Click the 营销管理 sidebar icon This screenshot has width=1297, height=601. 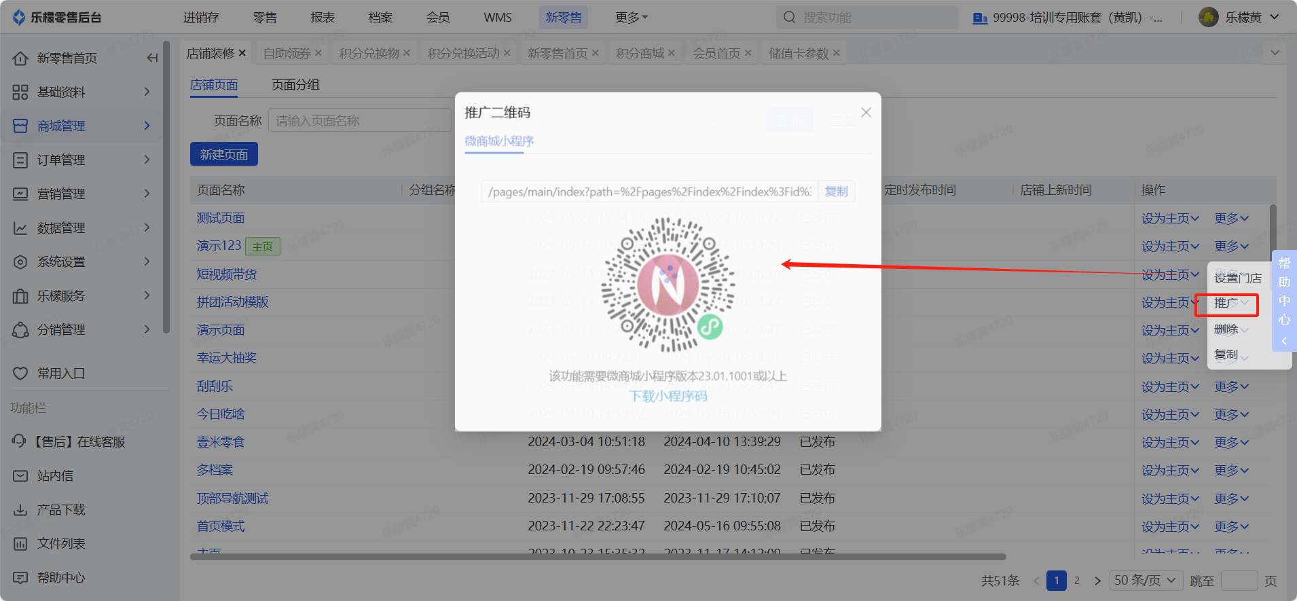20,194
